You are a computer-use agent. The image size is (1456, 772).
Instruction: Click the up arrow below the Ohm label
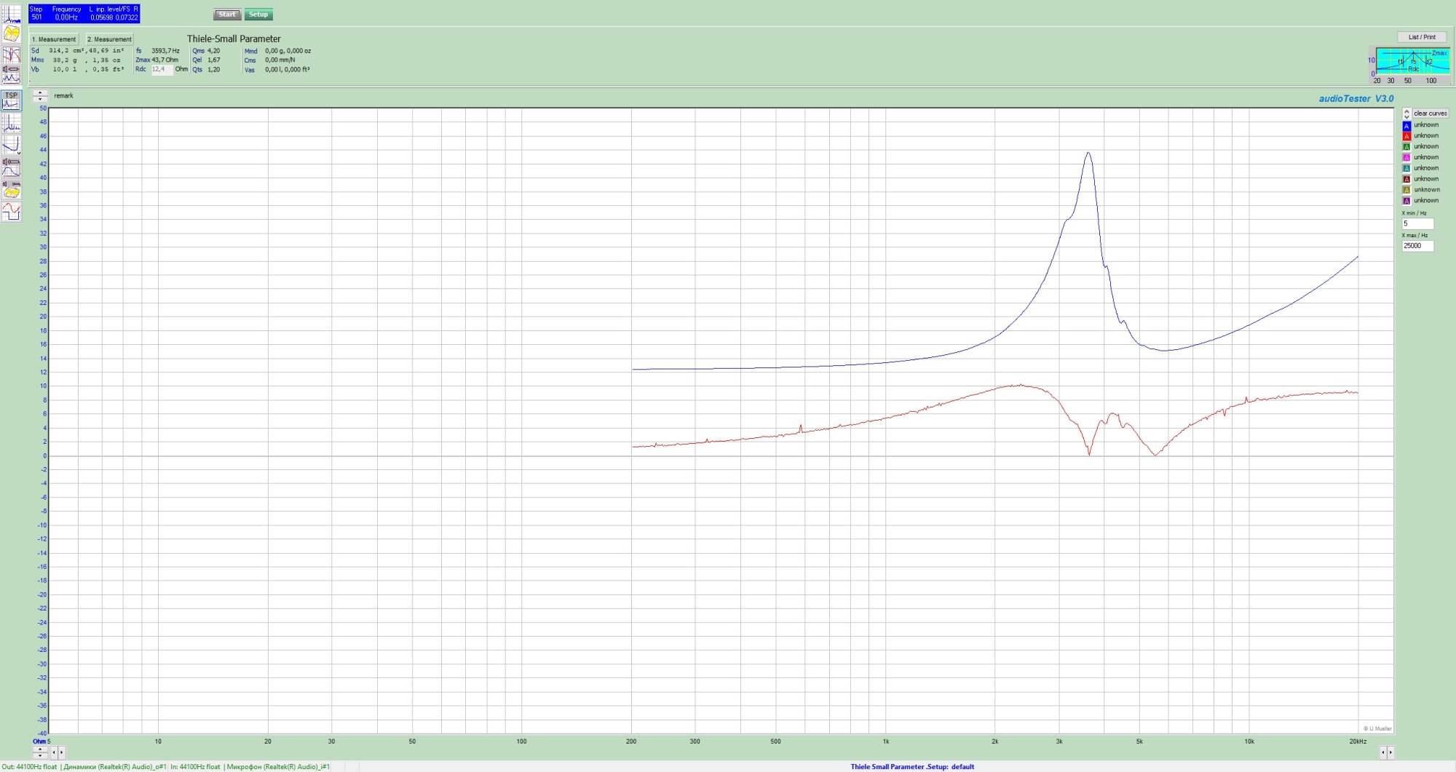[40, 749]
